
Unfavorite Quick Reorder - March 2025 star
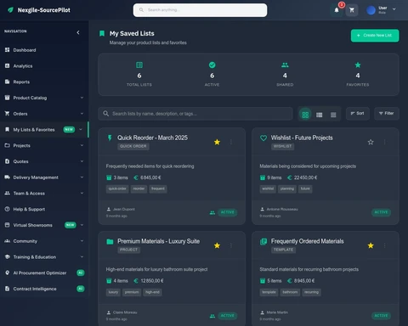click(217, 142)
